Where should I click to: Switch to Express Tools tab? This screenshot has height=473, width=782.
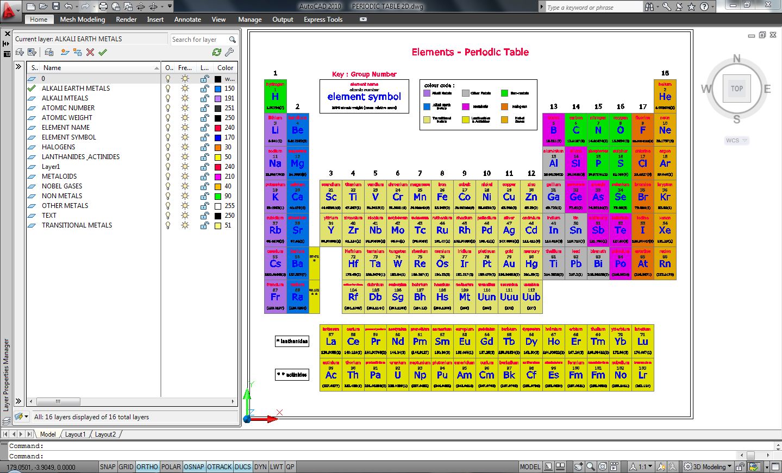click(323, 20)
